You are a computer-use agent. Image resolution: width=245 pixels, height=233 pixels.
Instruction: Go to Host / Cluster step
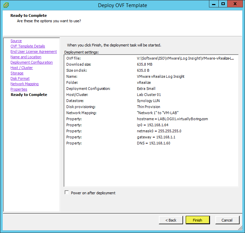pos(22,68)
